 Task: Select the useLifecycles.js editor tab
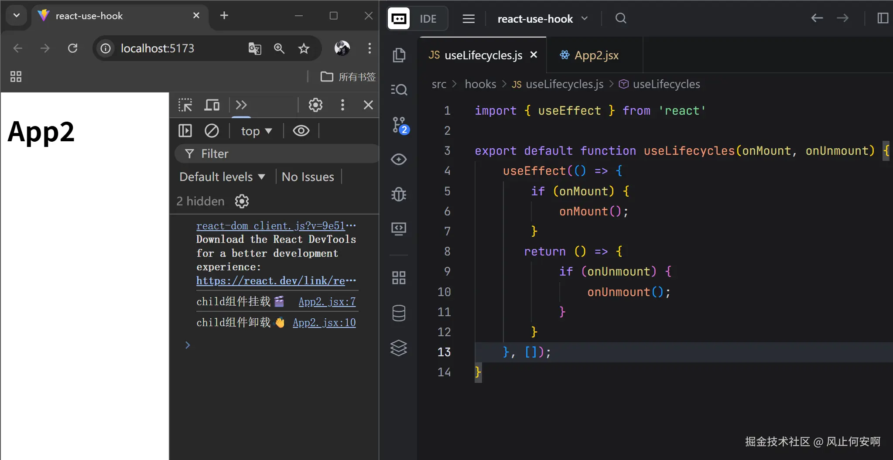483,55
